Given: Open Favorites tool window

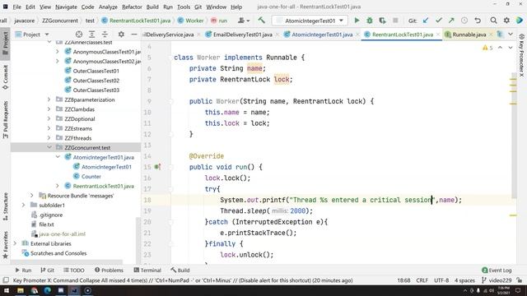Looking at the screenshot, I should click(x=6, y=245).
